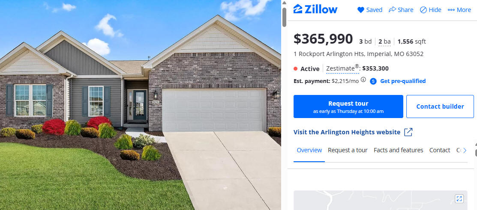Screen dimensions: 477x210
Task: Open the More three-dots menu
Action: coord(451,10)
